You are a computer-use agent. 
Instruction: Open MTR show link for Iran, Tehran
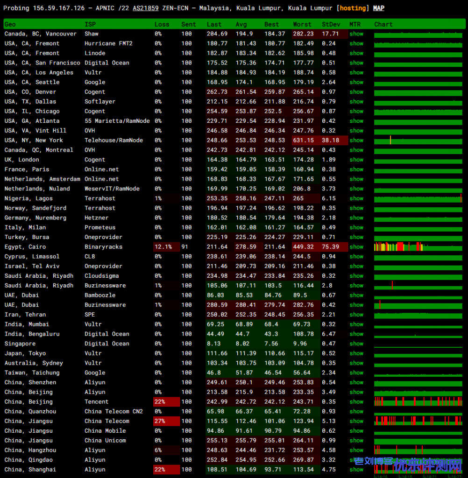pyautogui.click(x=356, y=315)
